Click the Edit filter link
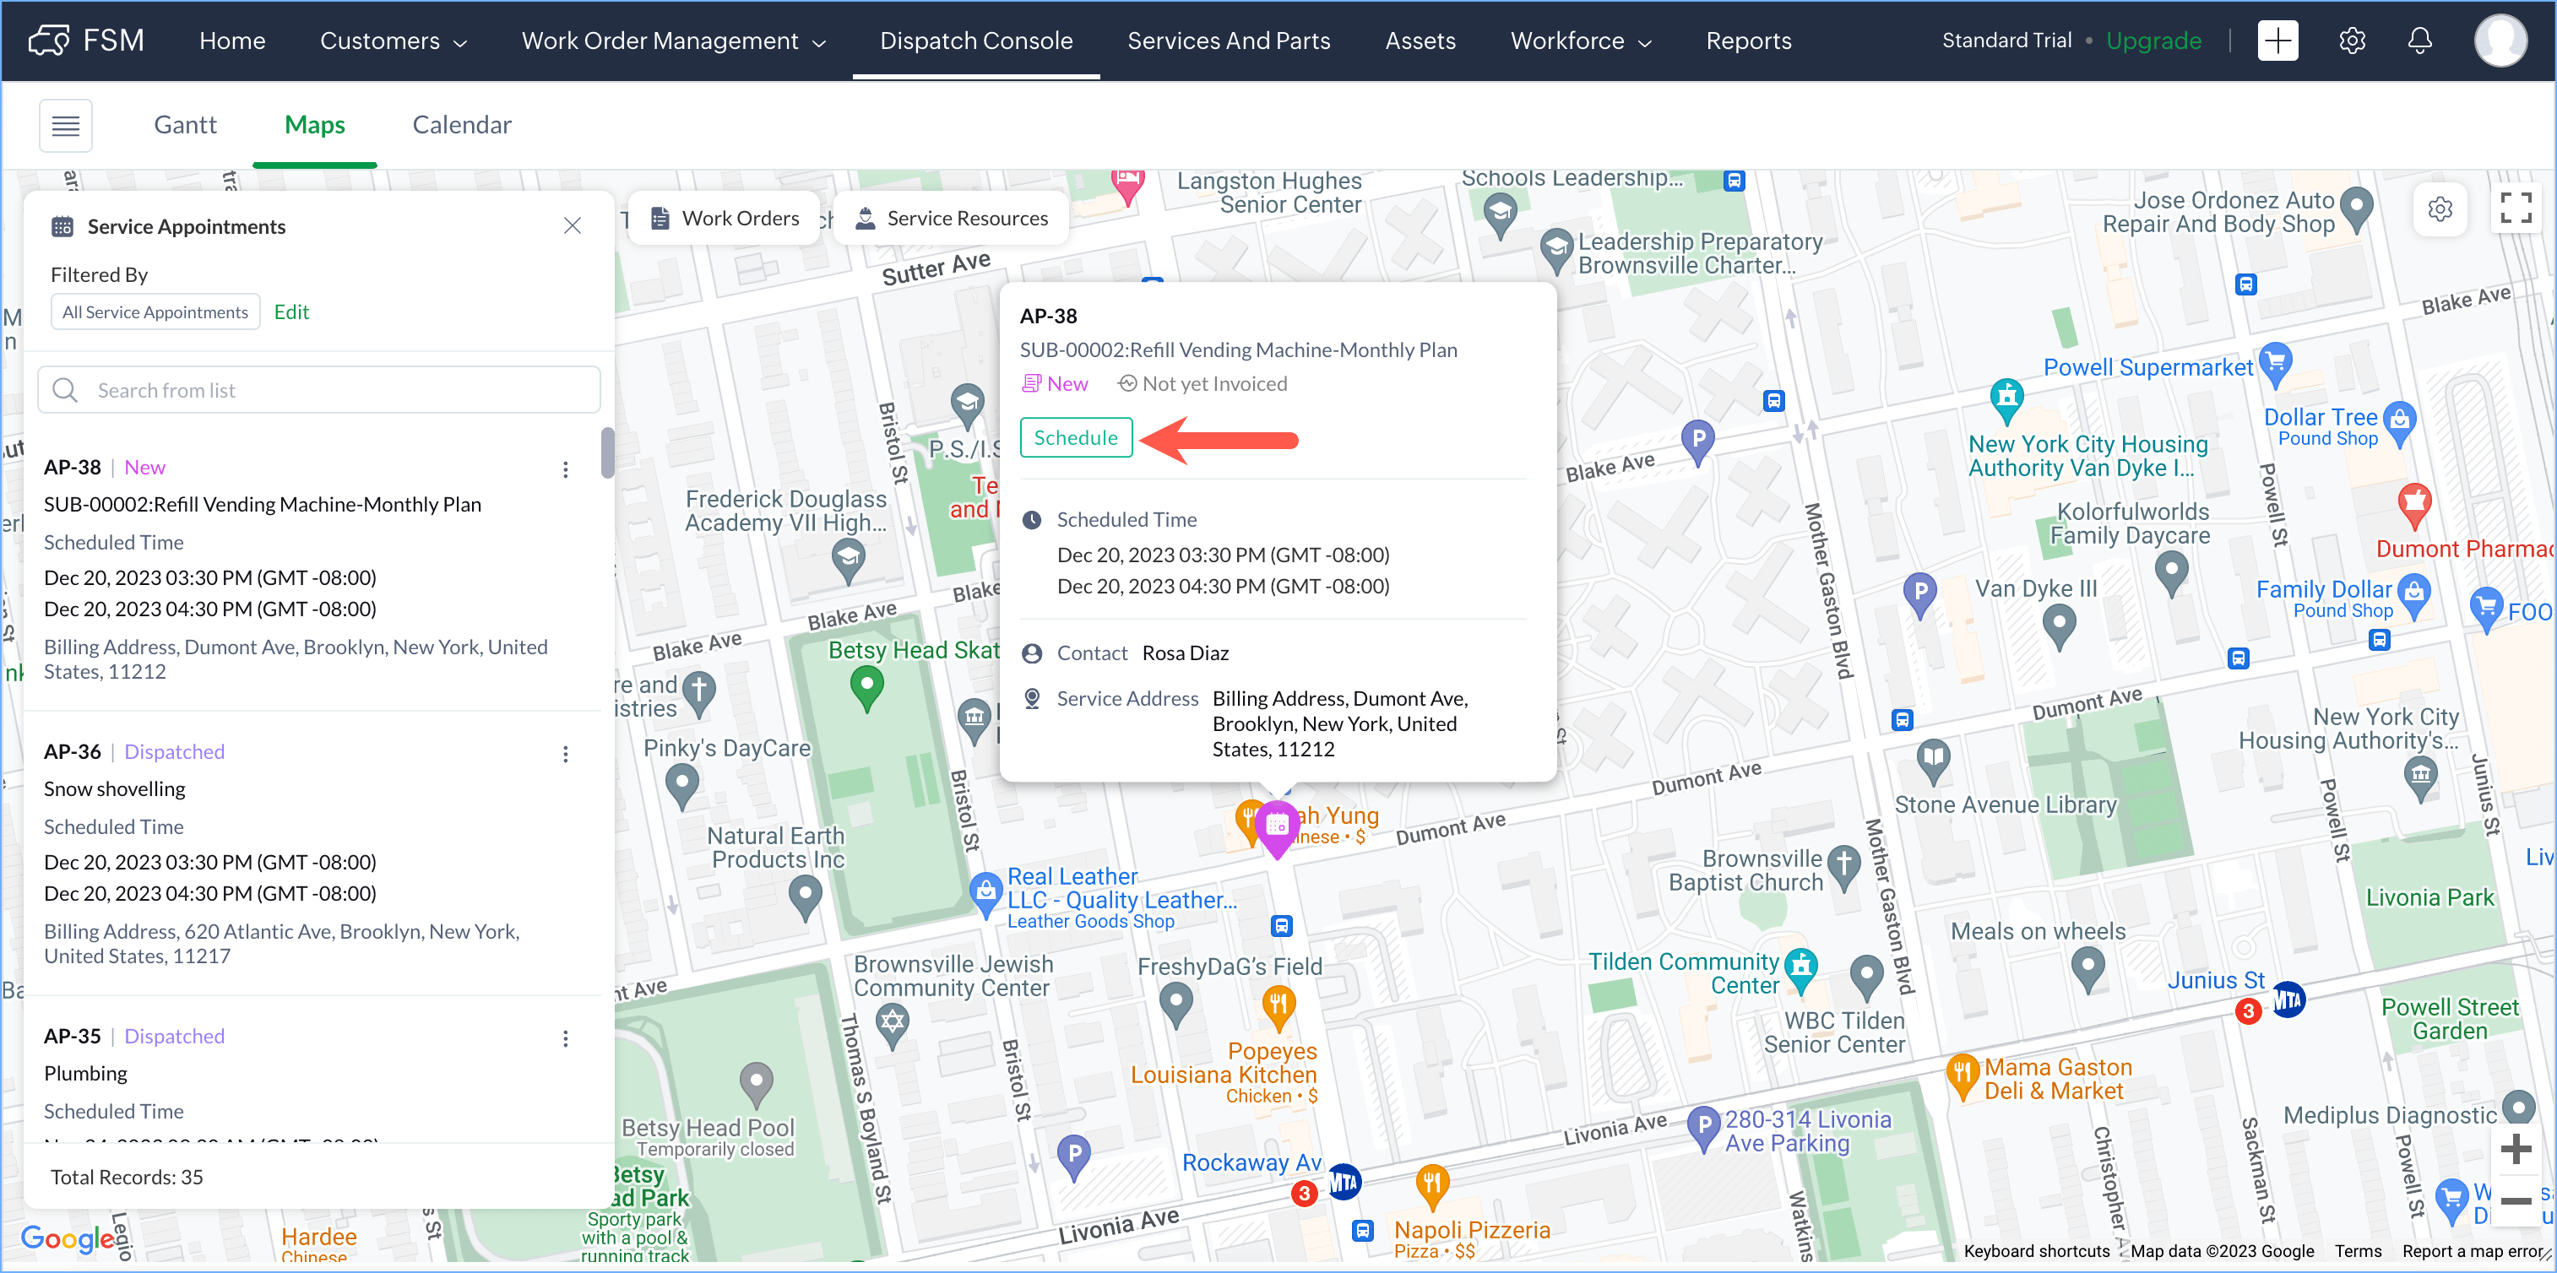Viewport: 2557px width, 1273px height. 290,311
